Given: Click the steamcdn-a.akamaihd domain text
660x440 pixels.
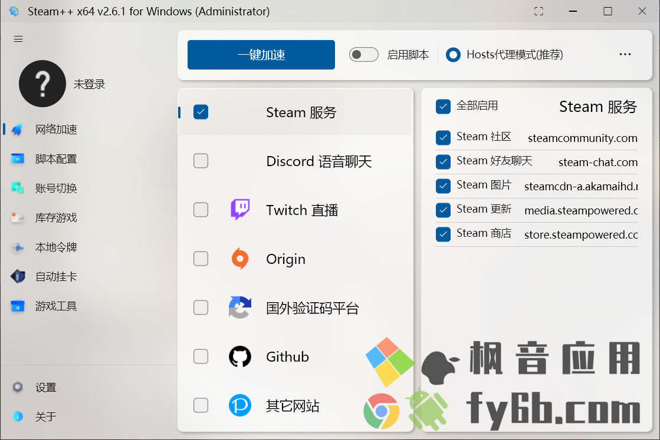Looking at the screenshot, I should 581,186.
